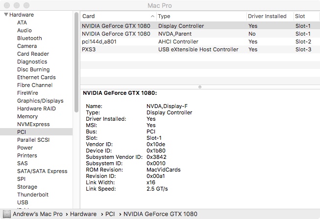
Task: Sort by the Slot column header
Action: coord(307,16)
